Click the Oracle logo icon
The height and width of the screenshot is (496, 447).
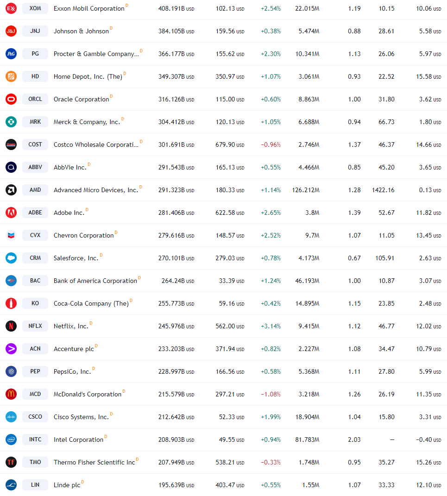click(x=11, y=99)
